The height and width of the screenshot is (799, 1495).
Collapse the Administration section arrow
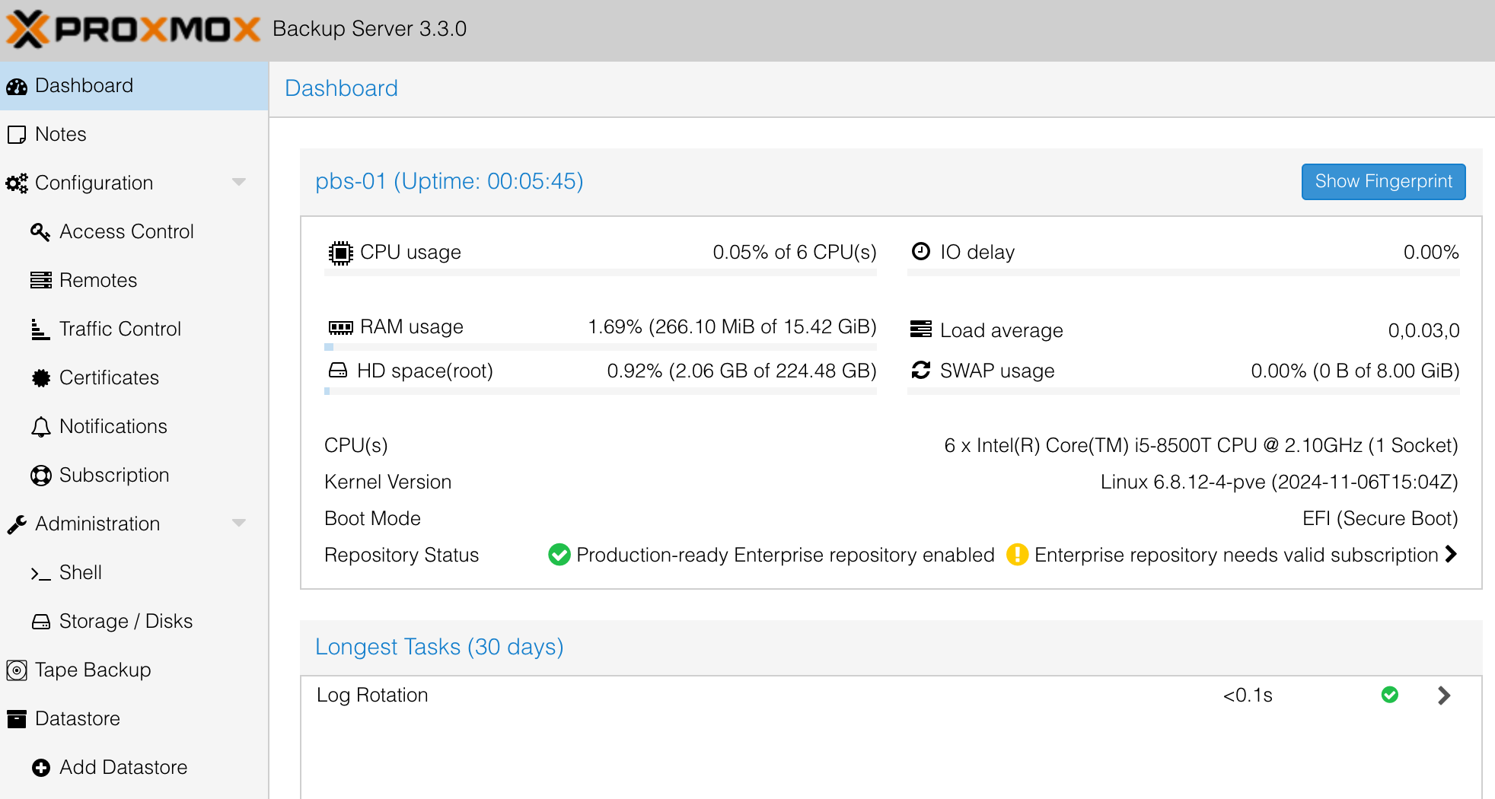coord(239,523)
